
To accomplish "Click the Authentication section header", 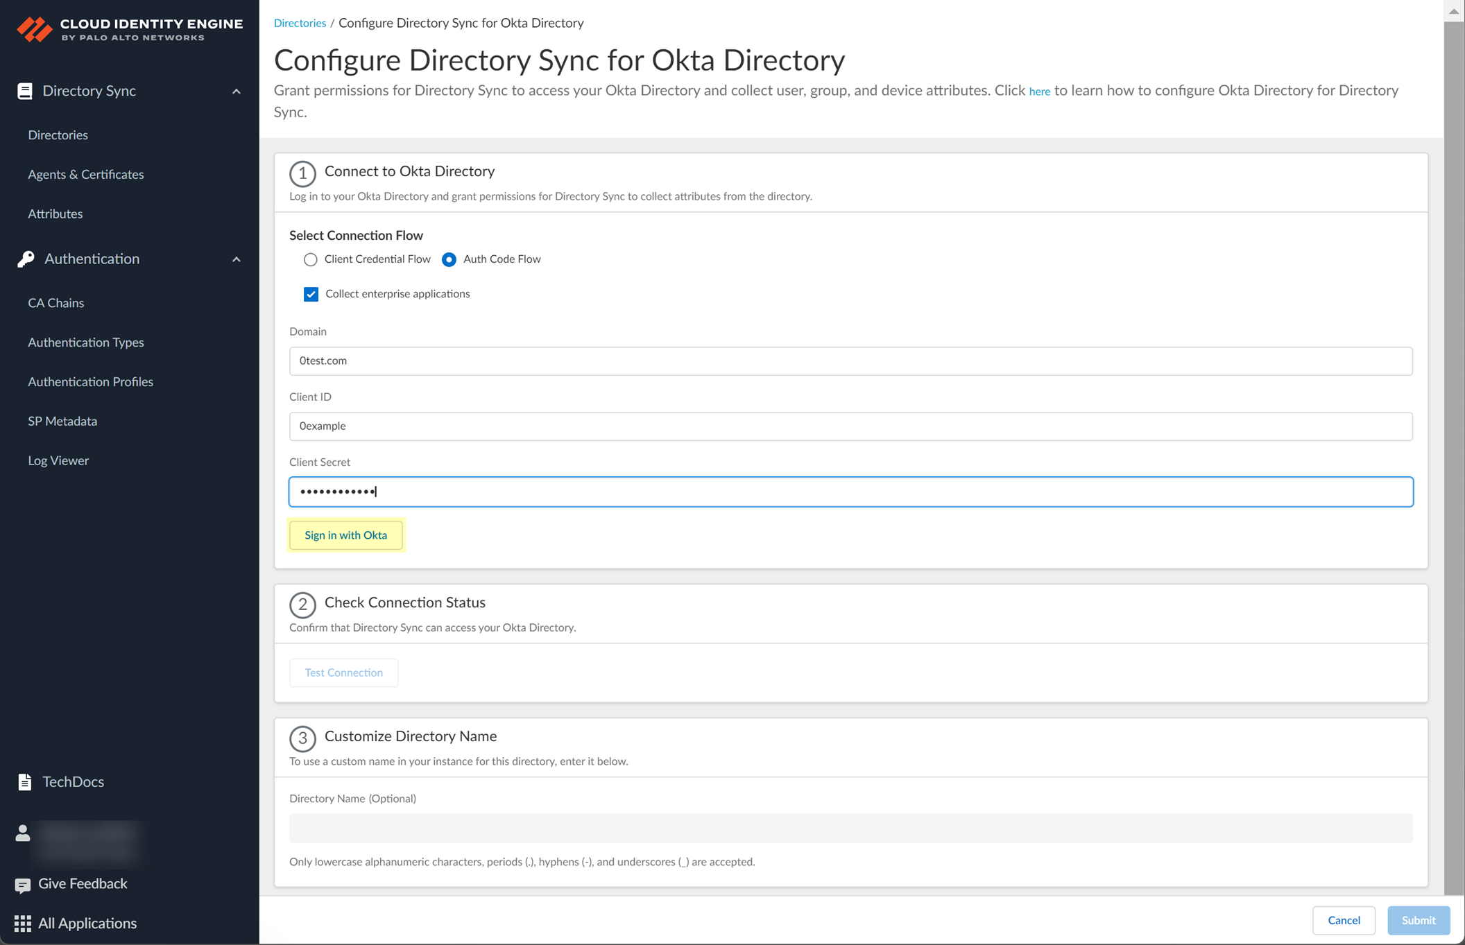I will click(x=130, y=259).
